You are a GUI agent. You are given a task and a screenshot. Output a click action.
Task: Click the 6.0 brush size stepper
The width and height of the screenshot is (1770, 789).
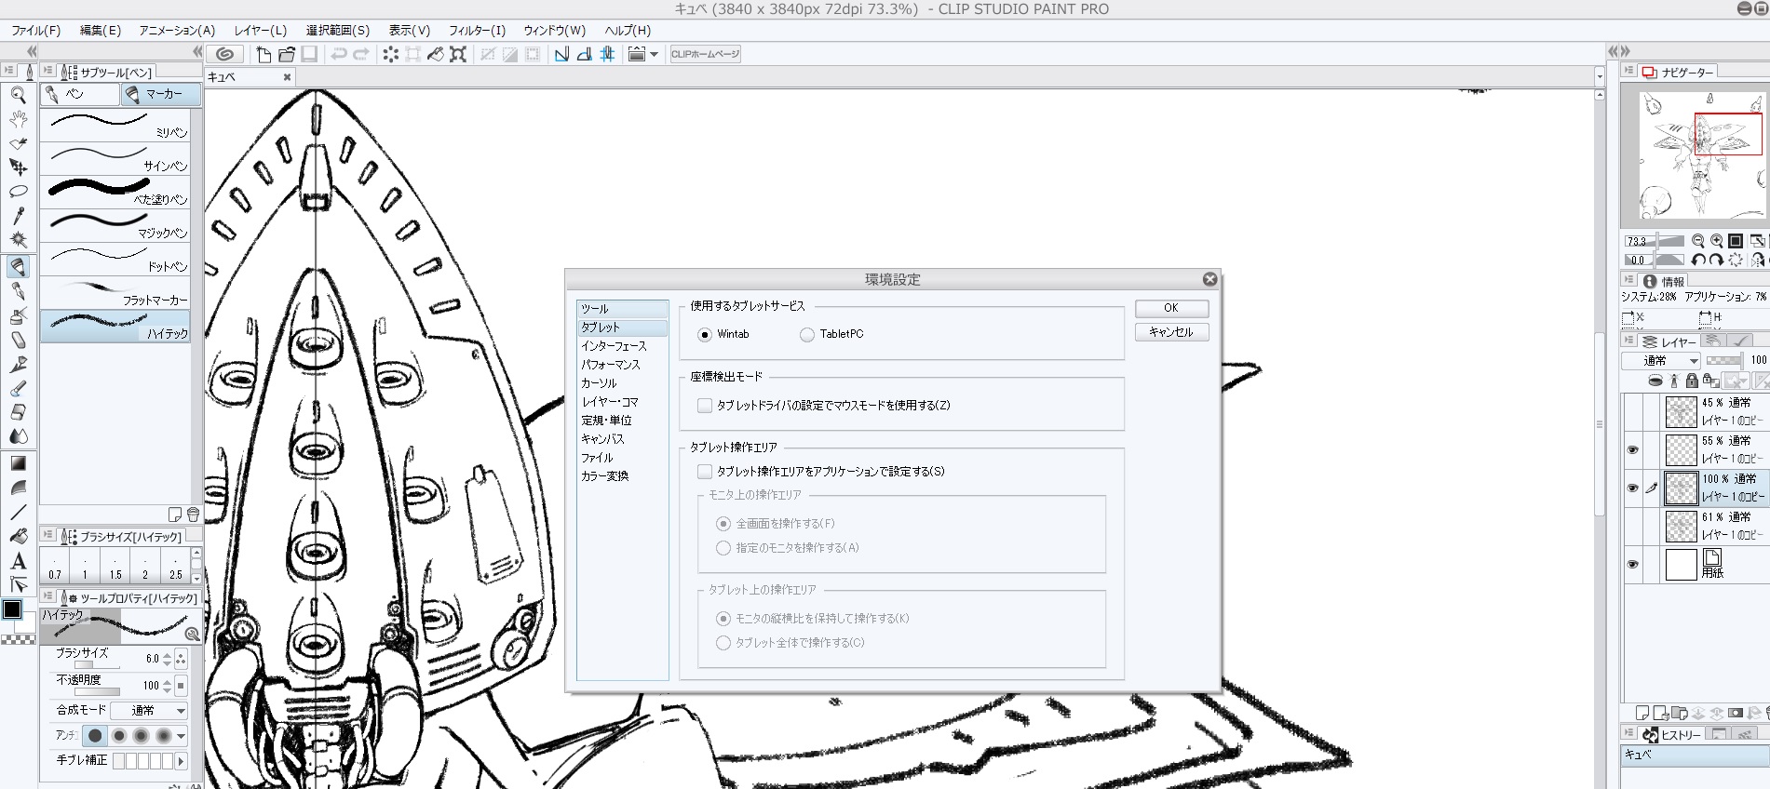(x=167, y=659)
